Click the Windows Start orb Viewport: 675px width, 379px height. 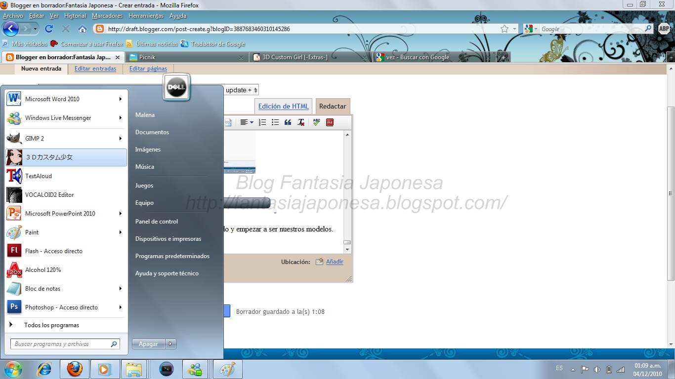coord(13,369)
